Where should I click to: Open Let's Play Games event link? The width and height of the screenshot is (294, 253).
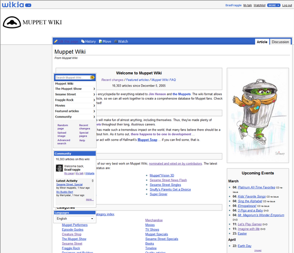pos(250,225)
